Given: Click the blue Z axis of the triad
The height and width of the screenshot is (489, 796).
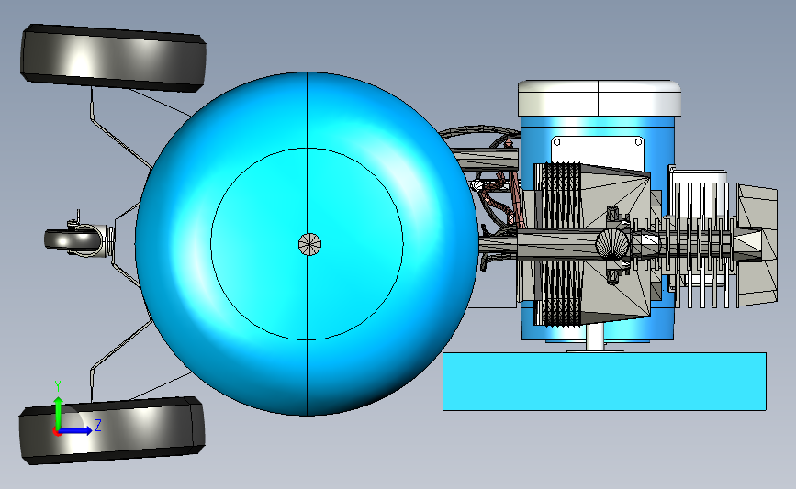Looking at the screenshot, I should click(x=77, y=430).
